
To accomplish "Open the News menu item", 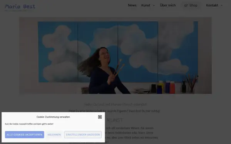I will (x=132, y=5).
